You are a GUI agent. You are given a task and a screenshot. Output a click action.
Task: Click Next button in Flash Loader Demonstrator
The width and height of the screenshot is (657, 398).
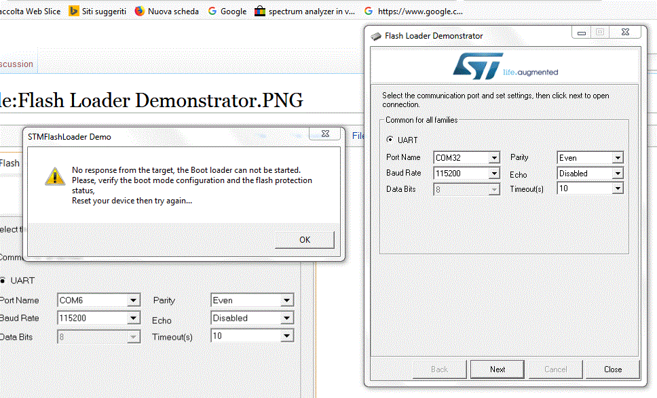click(x=498, y=370)
